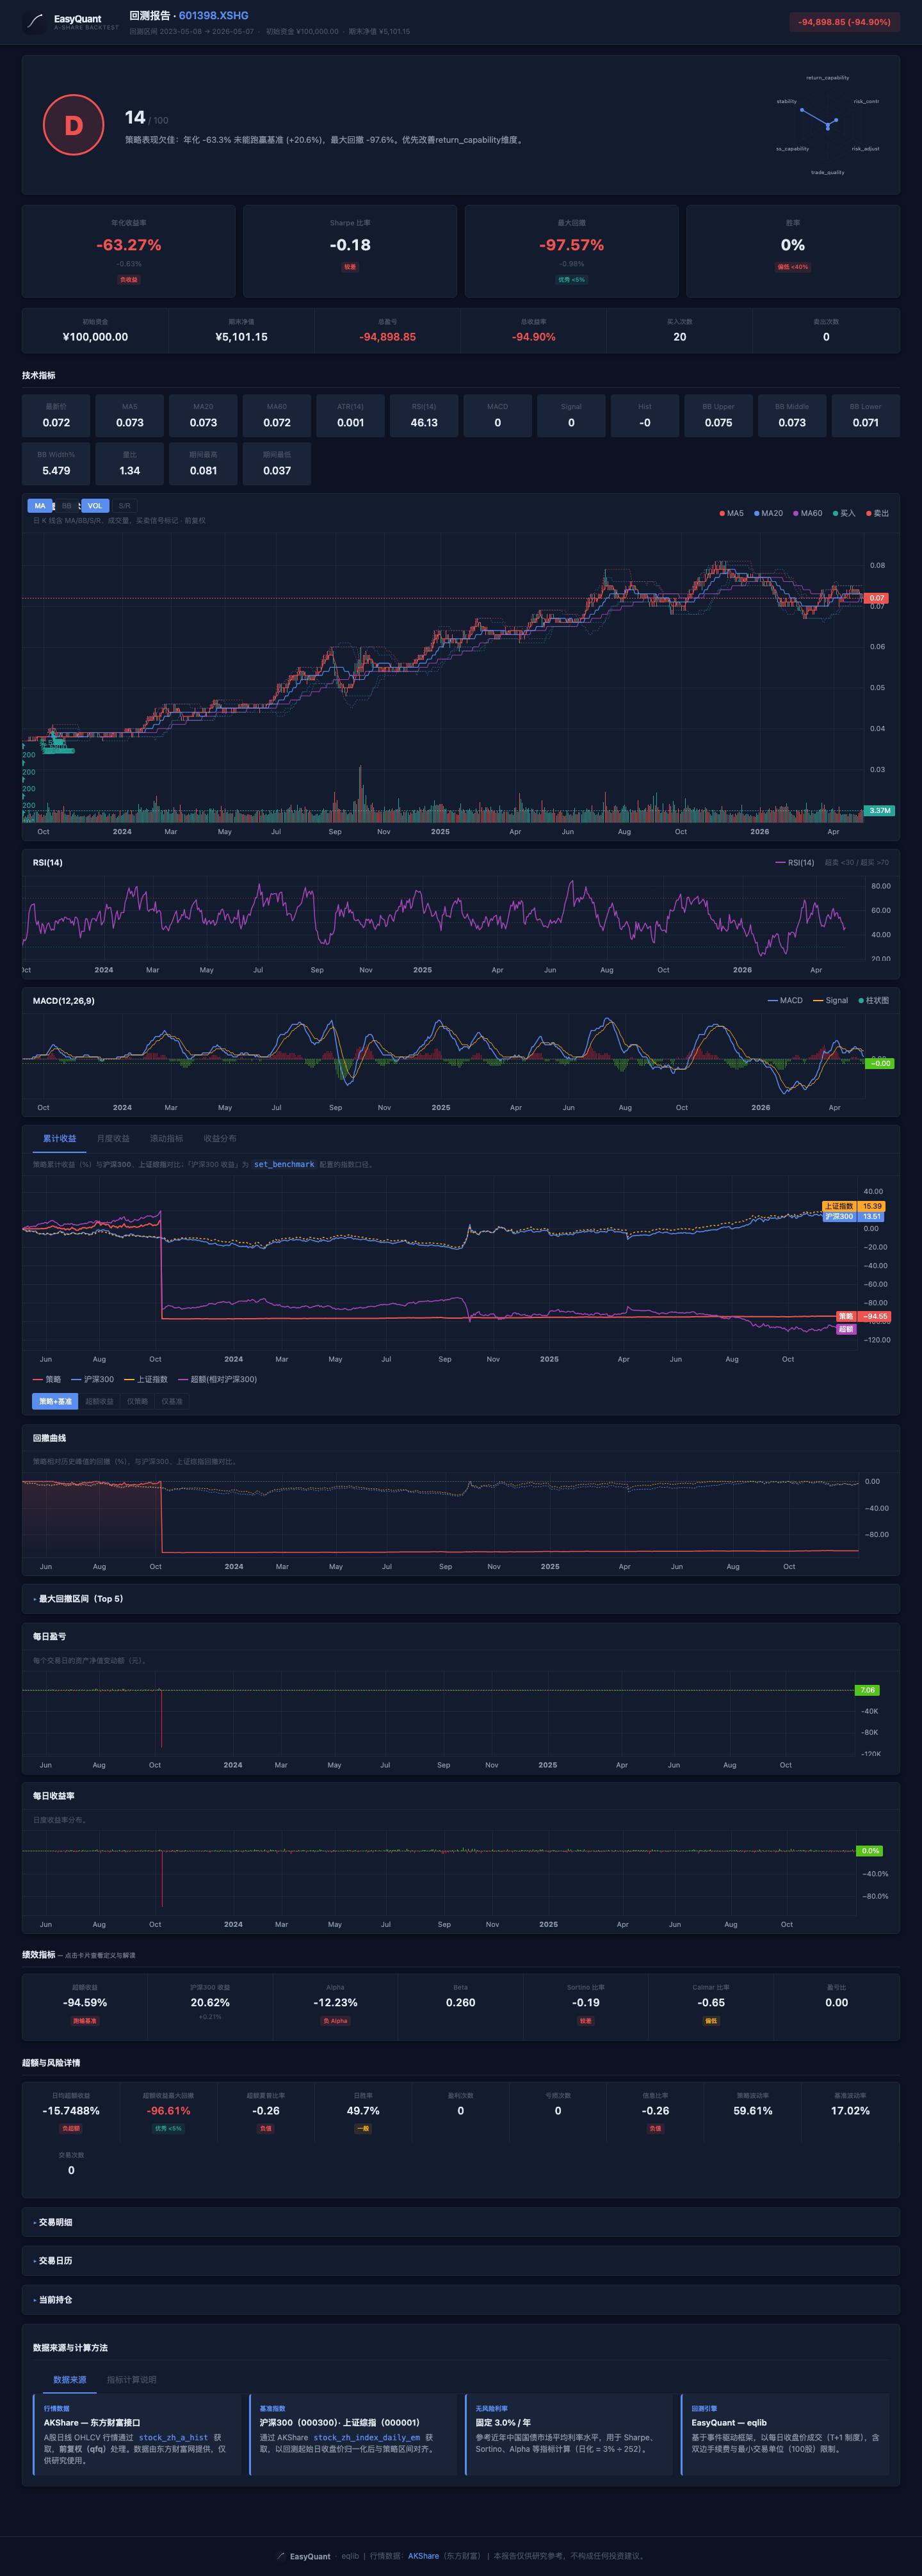Toggle Signal line in MACD legend
The width and height of the screenshot is (922, 2576).
[830, 1000]
